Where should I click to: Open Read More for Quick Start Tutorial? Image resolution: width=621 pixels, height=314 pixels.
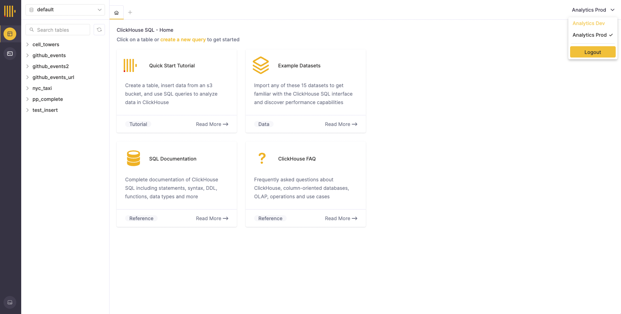click(212, 124)
